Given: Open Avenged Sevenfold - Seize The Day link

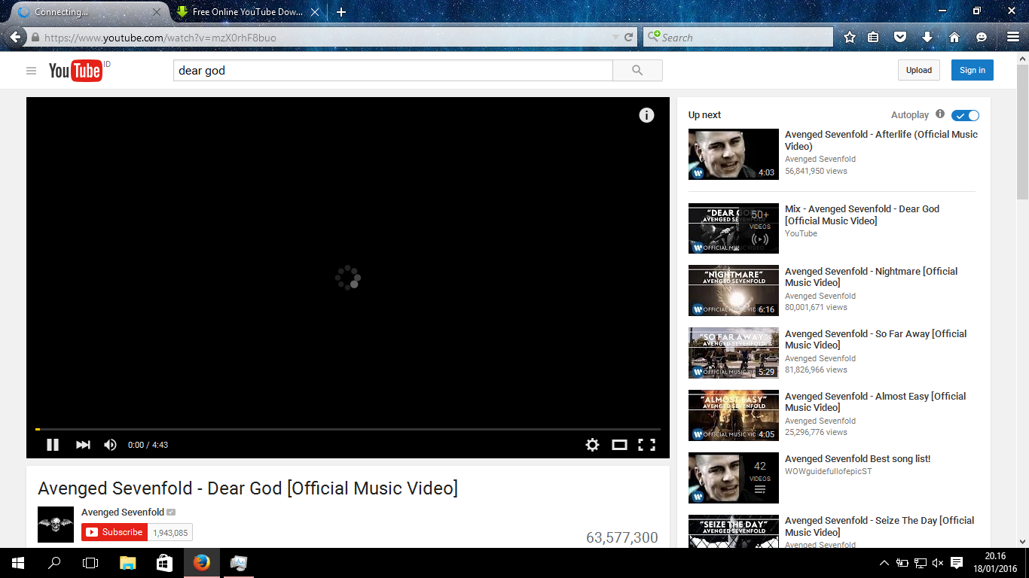Looking at the screenshot, I should click(880, 526).
